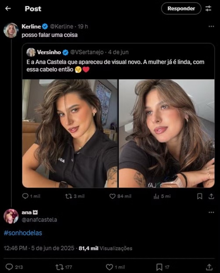View analytics for Kerline's post
This screenshot has width=220, height=273.
[156, 196]
